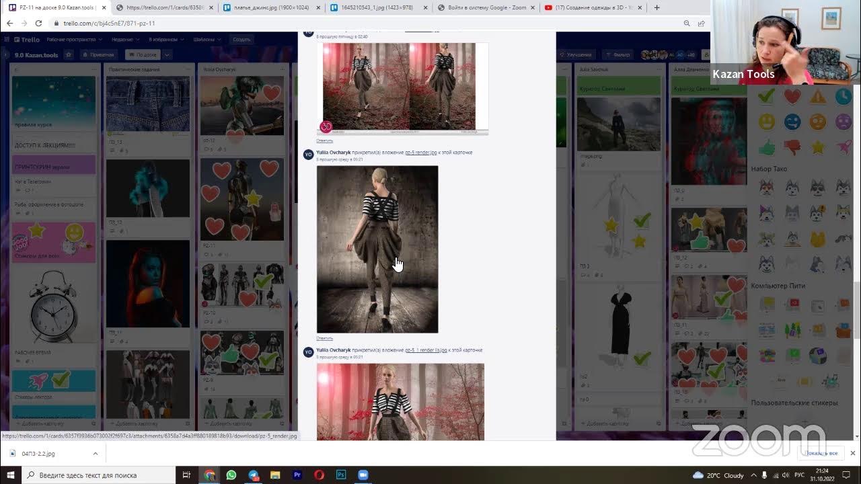861x484 pixels.
Task: Open the Windows Start menu
Action: (x=11, y=475)
